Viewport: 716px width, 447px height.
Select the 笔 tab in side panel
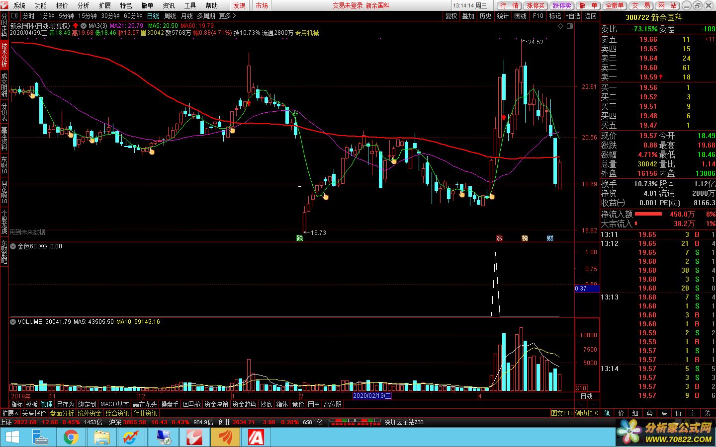coord(607,413)
